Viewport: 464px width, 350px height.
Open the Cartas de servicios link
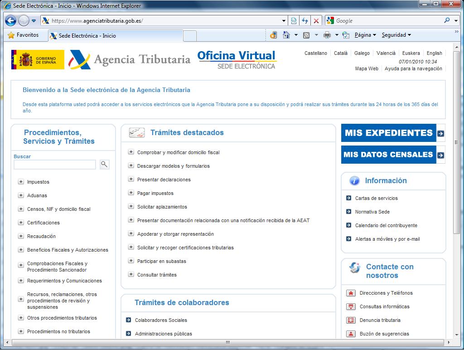coord(376,198)
